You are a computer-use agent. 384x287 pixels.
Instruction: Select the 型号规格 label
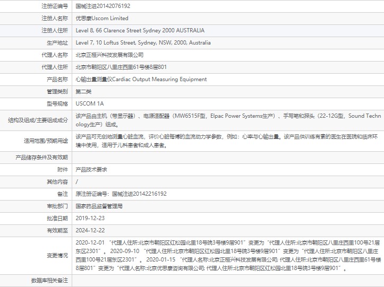57,104
